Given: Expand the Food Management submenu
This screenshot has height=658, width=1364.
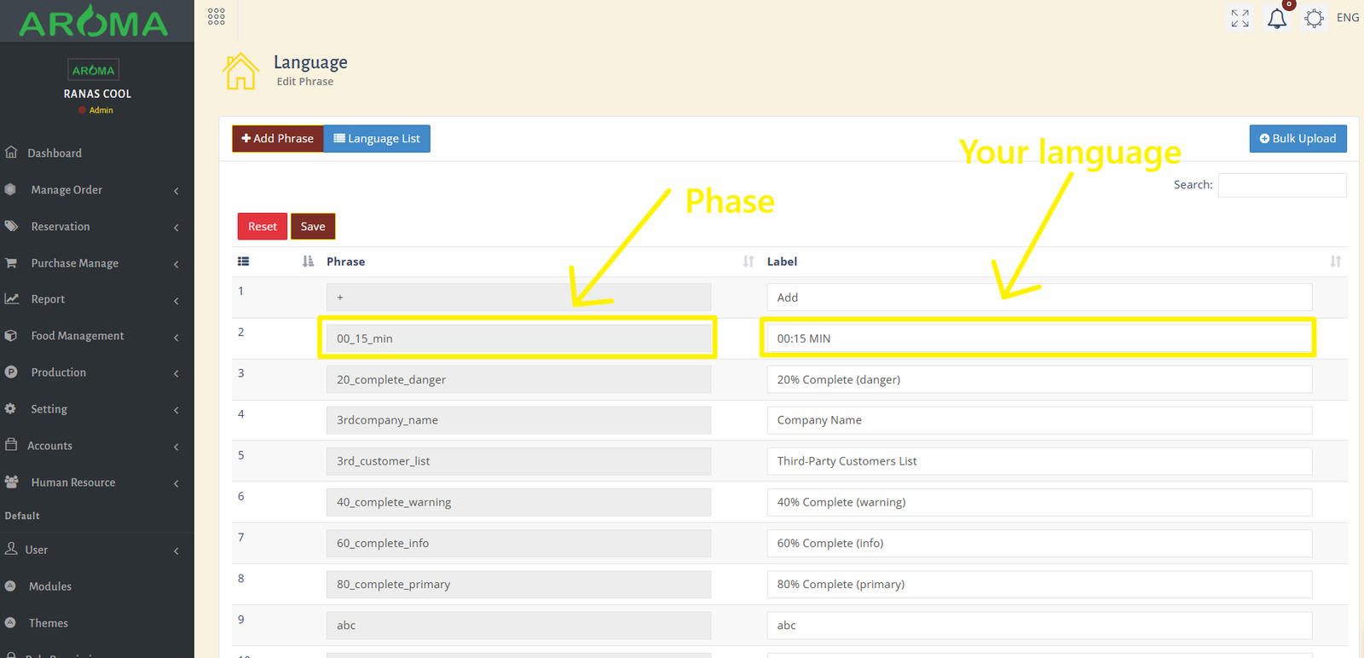Looking at the screenshot, I should pos(77,336).
